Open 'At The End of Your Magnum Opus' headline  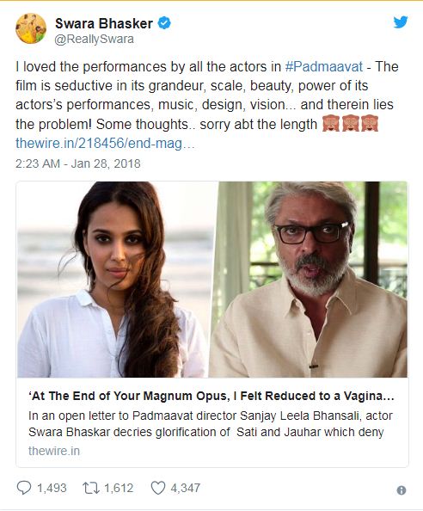tap(211, 396)
